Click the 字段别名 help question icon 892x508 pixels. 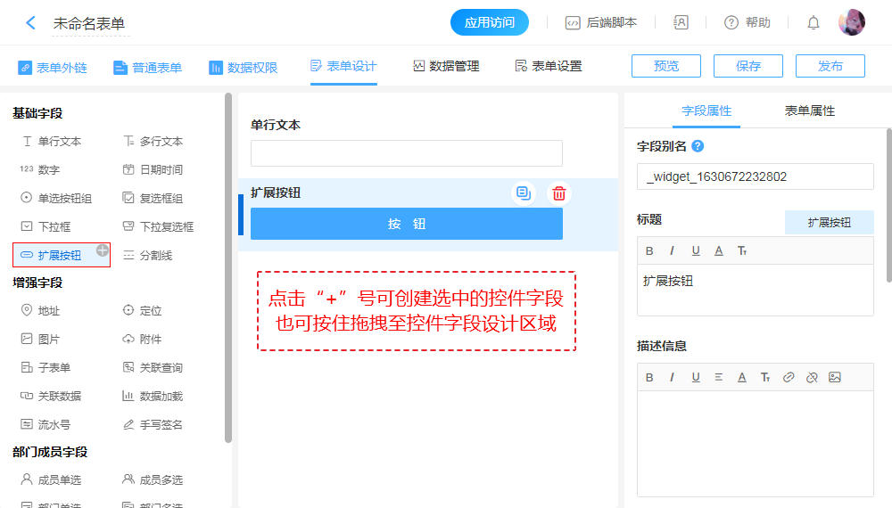(698, 146)
